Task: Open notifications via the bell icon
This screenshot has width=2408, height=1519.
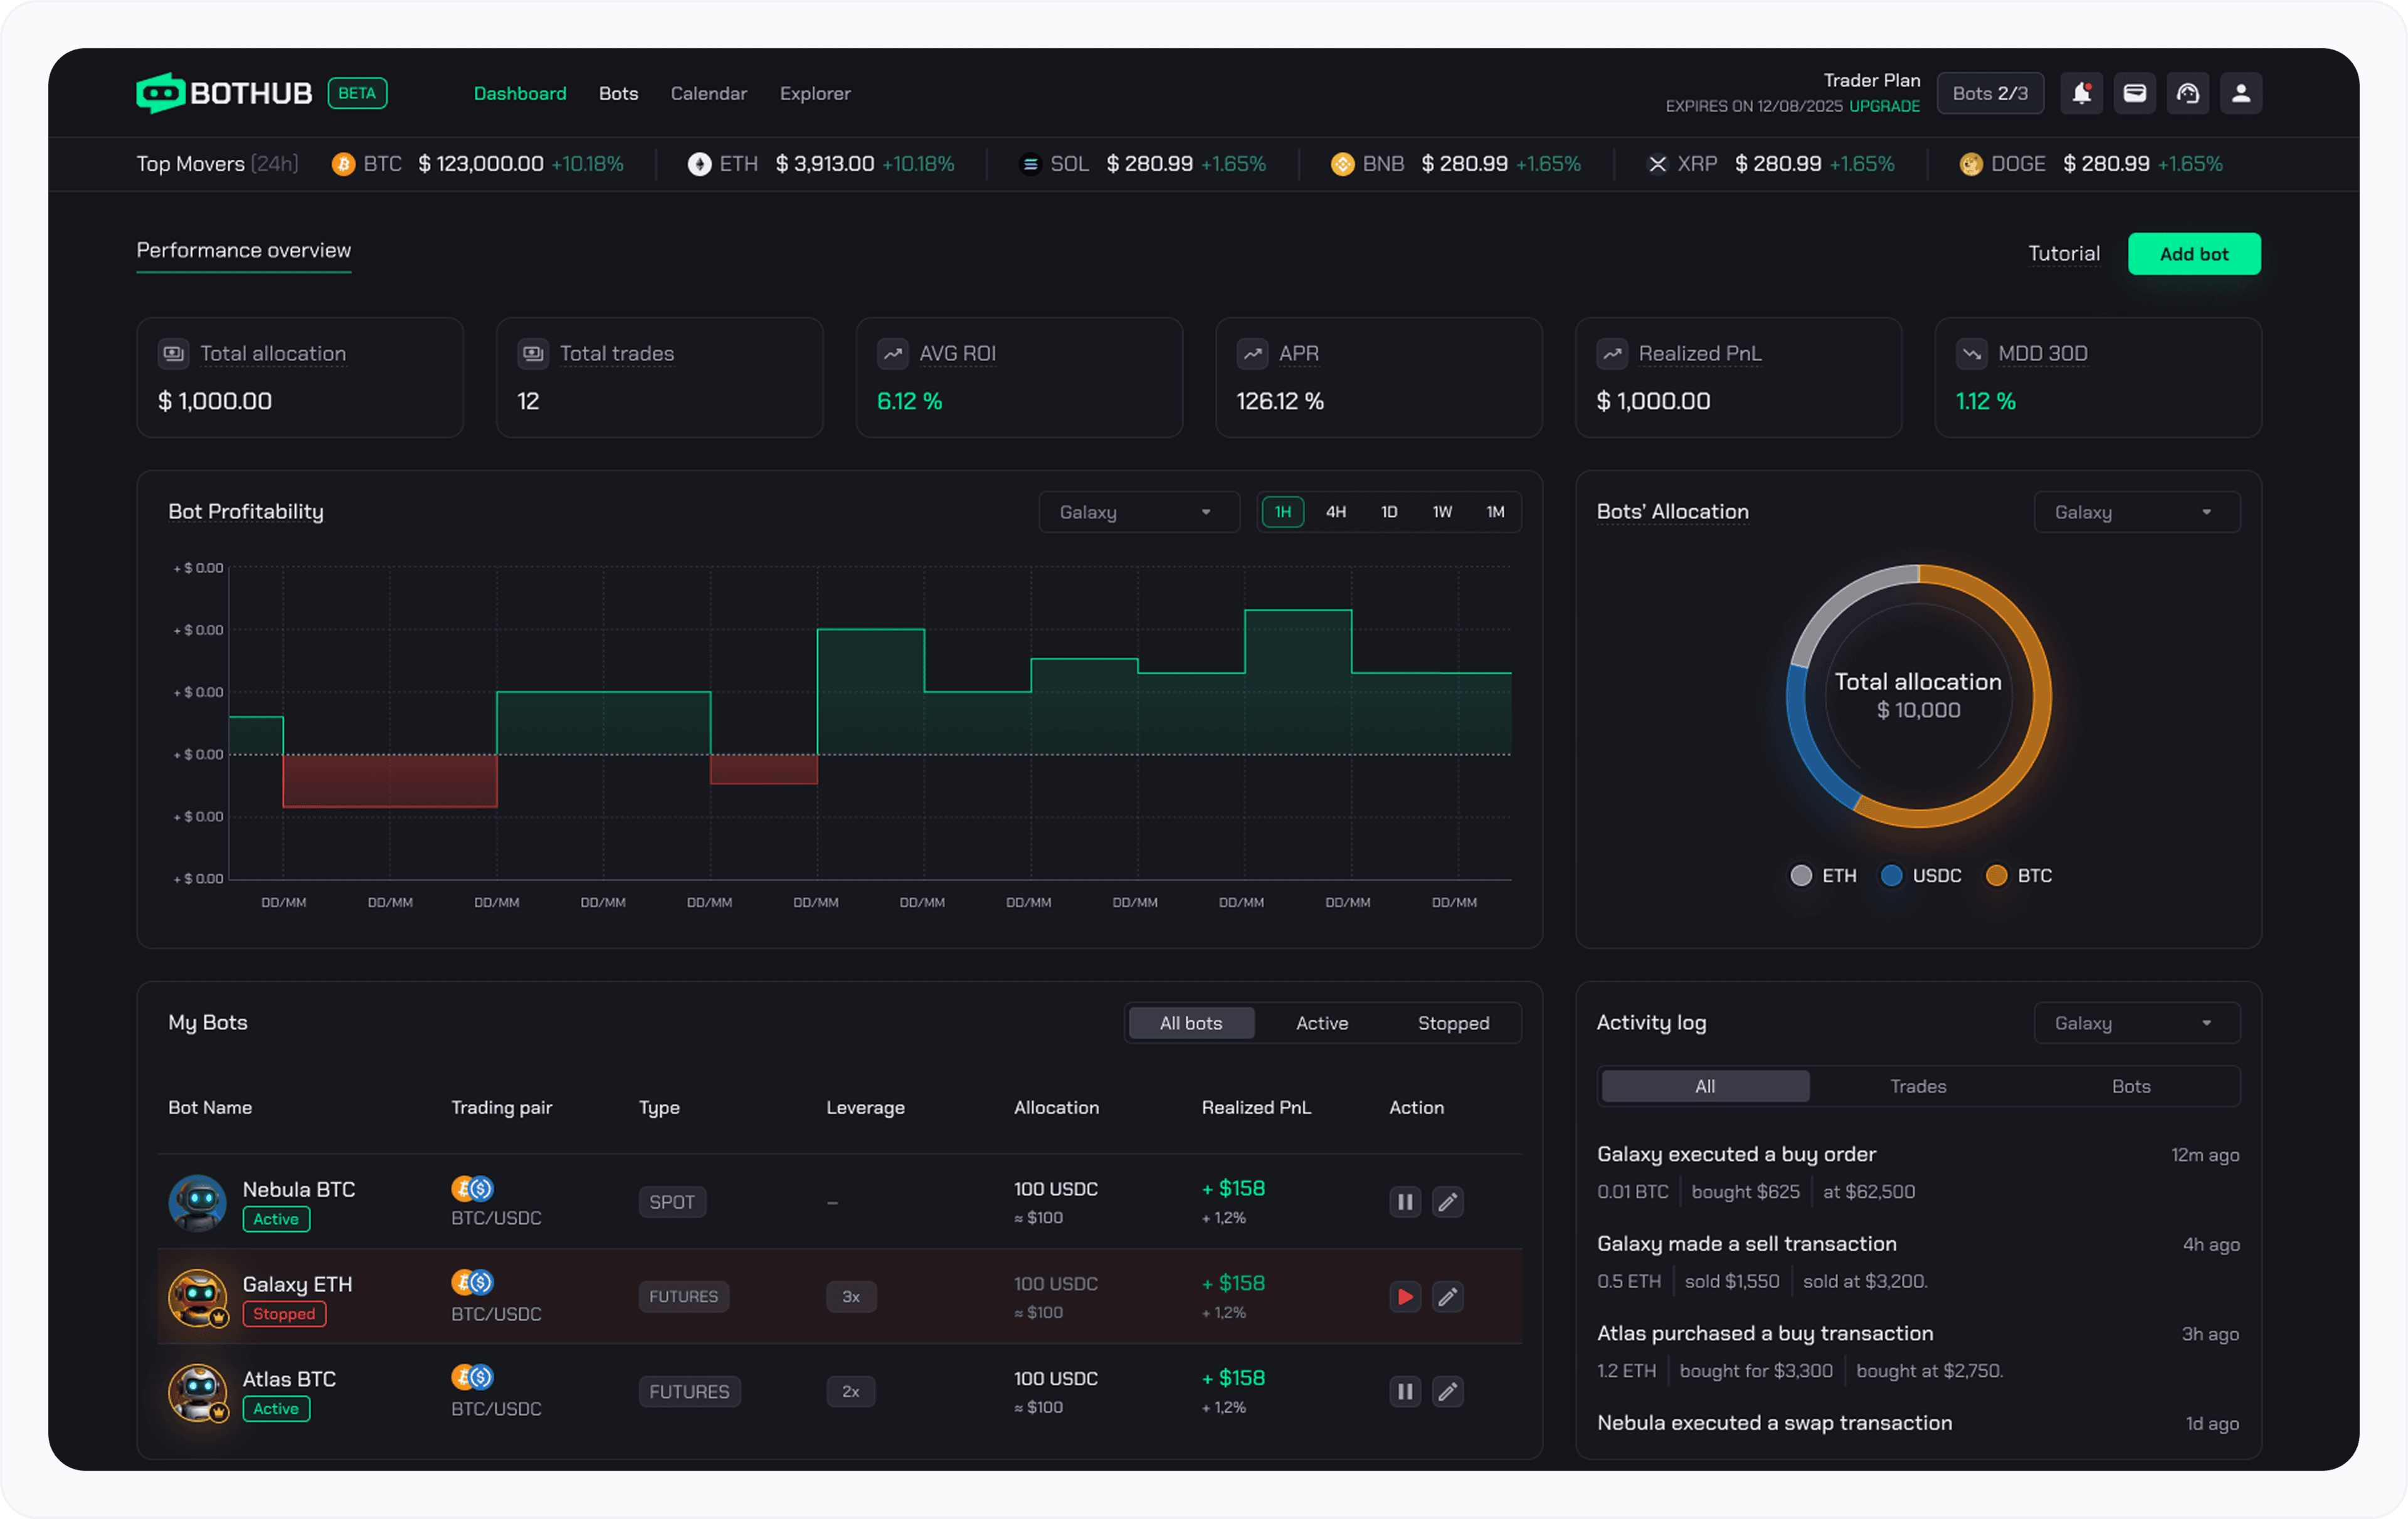Action: pos(2082,93)
